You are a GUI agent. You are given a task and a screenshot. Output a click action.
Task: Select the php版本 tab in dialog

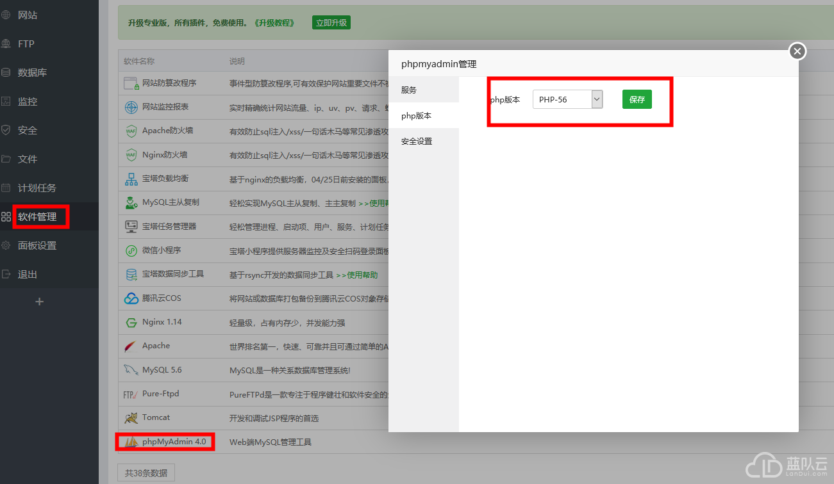point(424,115)
